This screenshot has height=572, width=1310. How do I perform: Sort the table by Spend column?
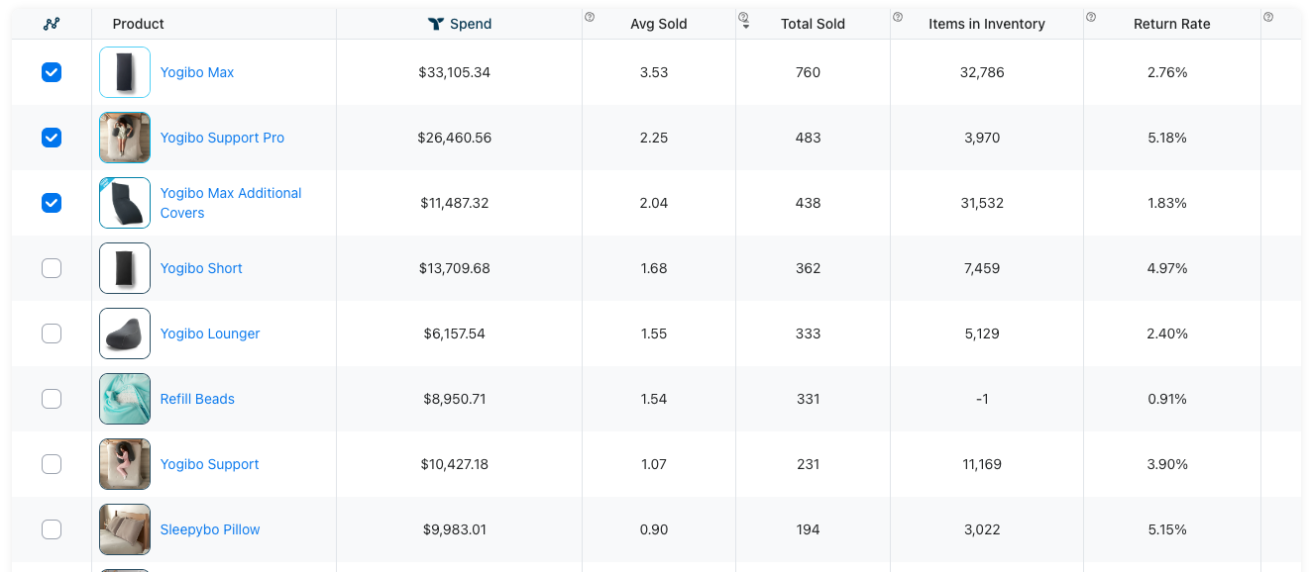tap(471, 24)
